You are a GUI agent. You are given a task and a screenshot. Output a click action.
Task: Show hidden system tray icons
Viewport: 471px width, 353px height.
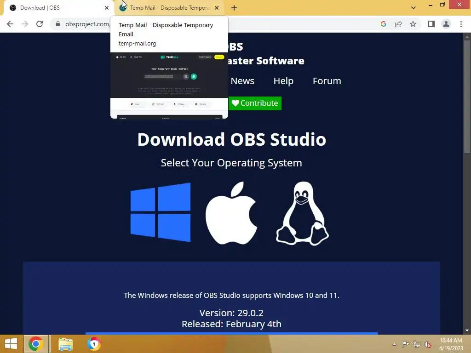click(394, 344)
